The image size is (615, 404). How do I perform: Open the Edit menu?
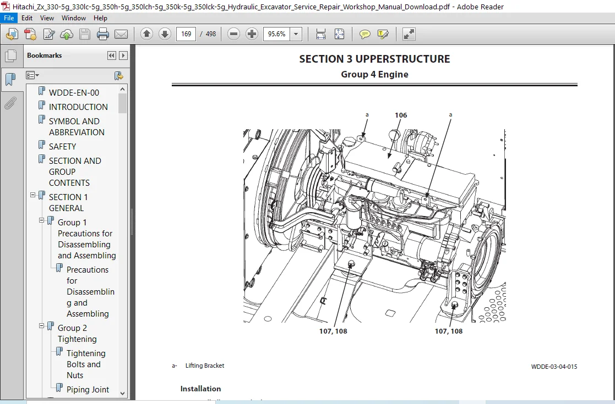click(x=26, y=18)
